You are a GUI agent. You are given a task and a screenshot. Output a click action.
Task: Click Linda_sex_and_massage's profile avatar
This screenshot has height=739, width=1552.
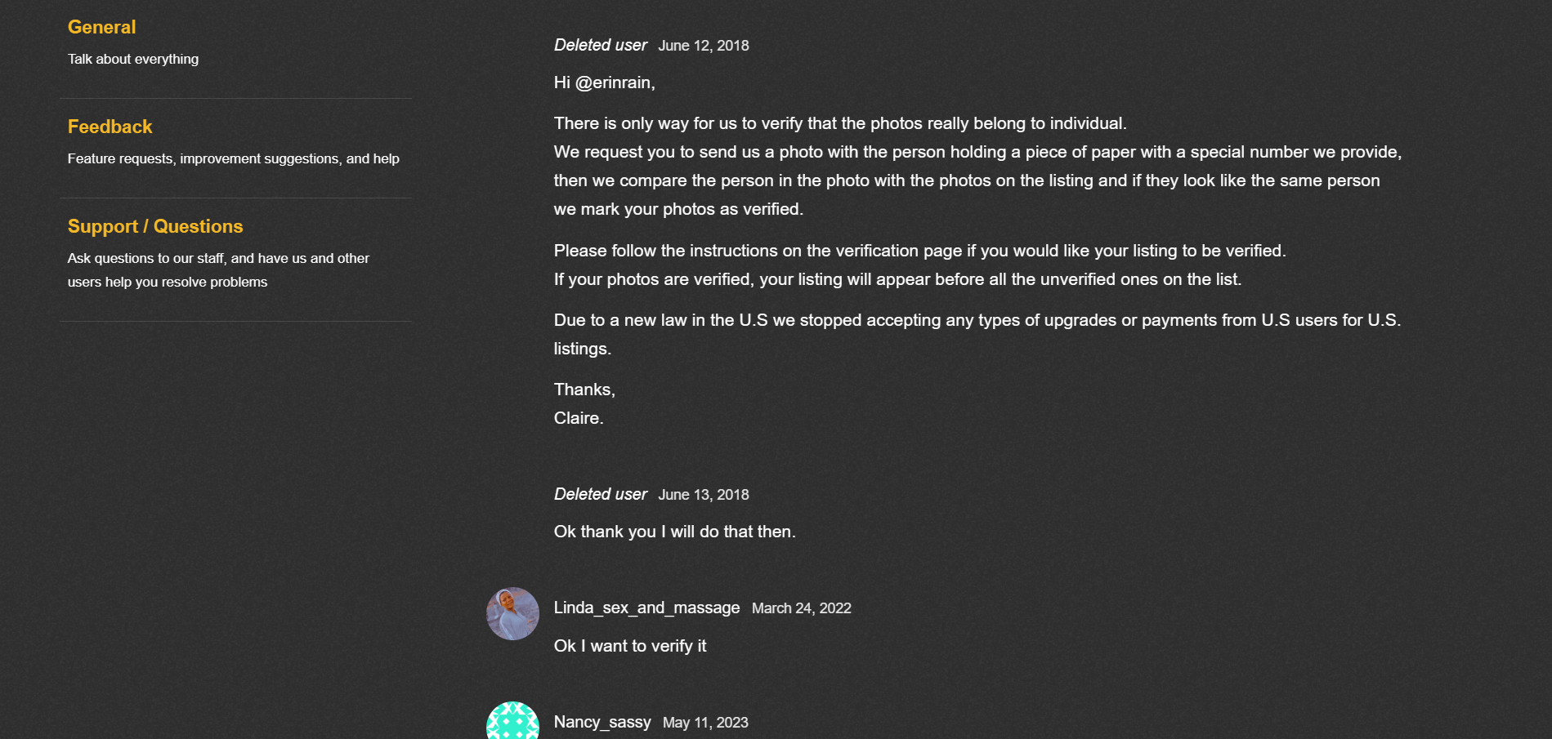click(512, 613)
